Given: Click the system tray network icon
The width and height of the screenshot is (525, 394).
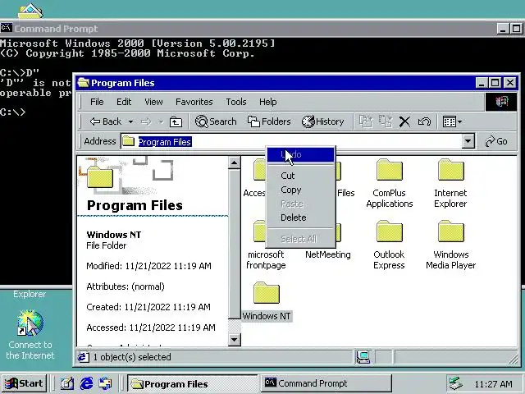Looking at the screenshot, I should tap(456, 383).
